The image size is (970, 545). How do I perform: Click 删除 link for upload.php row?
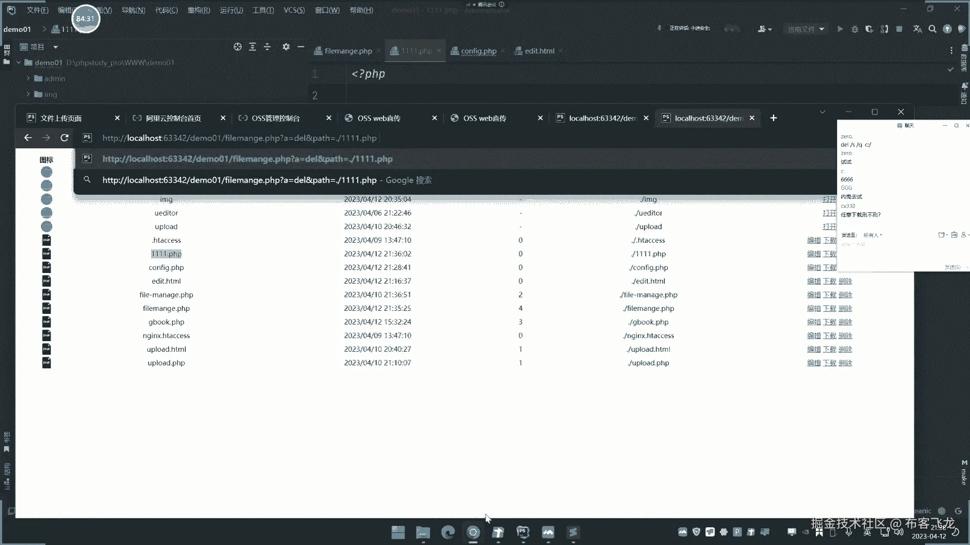[x=845, y=363]
